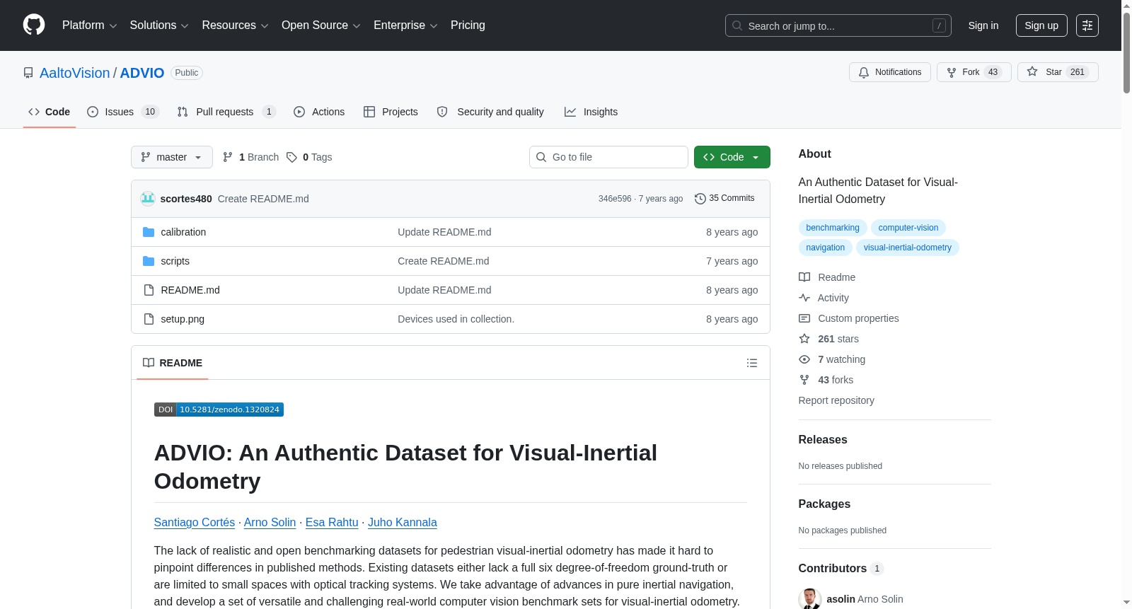Open the Contributors heading link
The image size is (1132, 609).
tap(841, 569)
